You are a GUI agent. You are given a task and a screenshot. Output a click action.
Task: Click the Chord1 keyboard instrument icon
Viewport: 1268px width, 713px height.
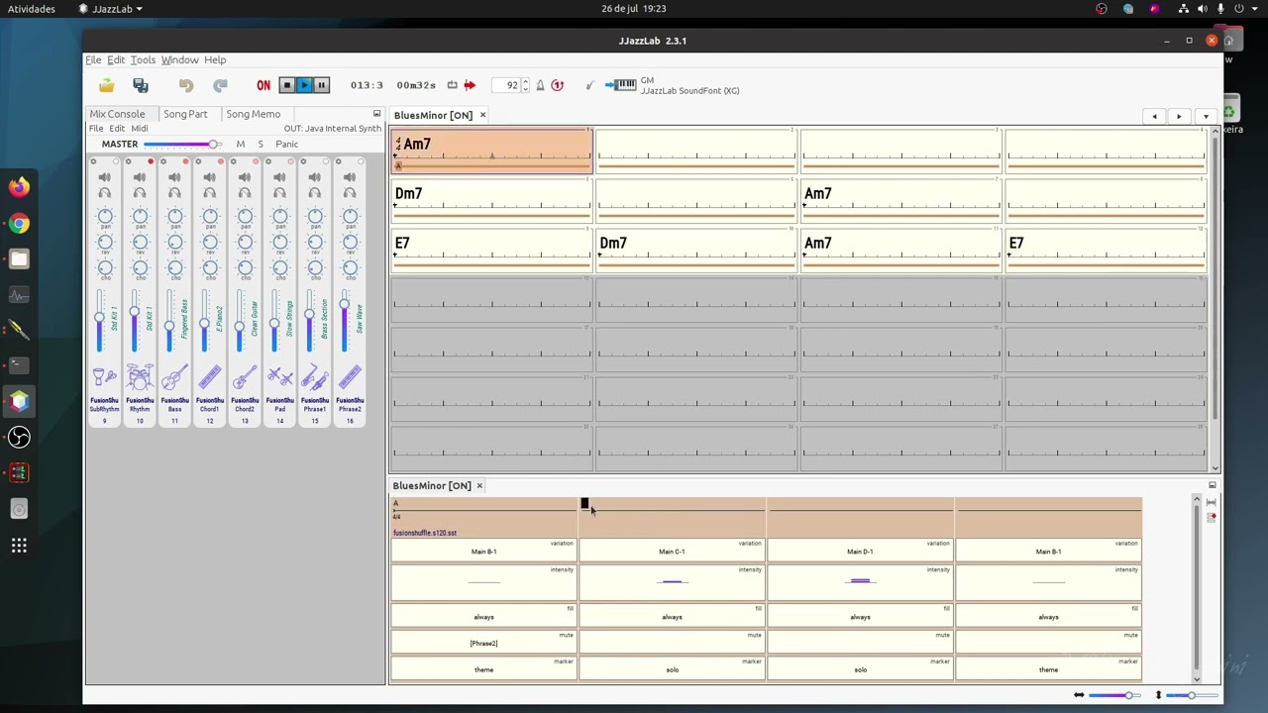[x=209, y=377]
